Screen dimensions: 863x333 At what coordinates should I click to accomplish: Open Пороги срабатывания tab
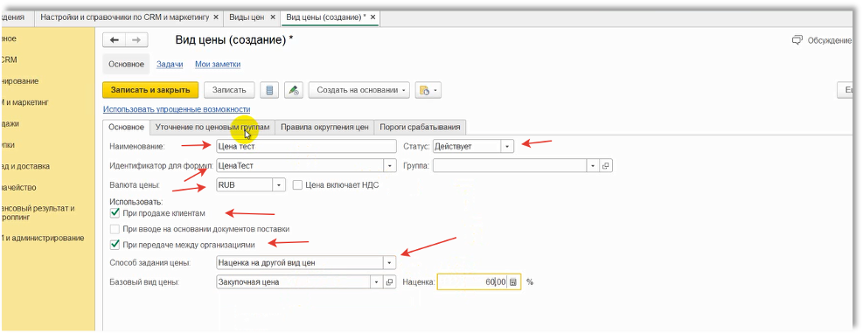[420, 127]
